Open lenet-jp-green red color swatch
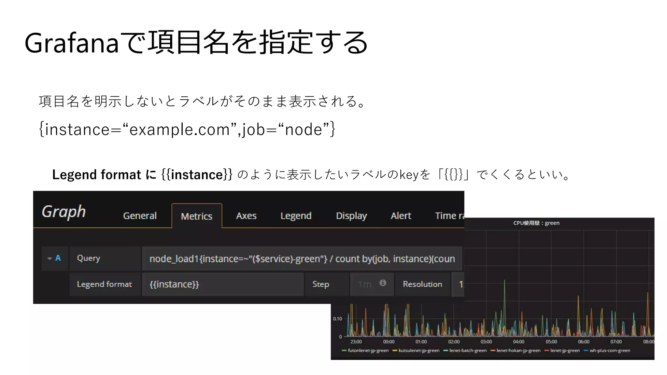 [x=547, y=351]
